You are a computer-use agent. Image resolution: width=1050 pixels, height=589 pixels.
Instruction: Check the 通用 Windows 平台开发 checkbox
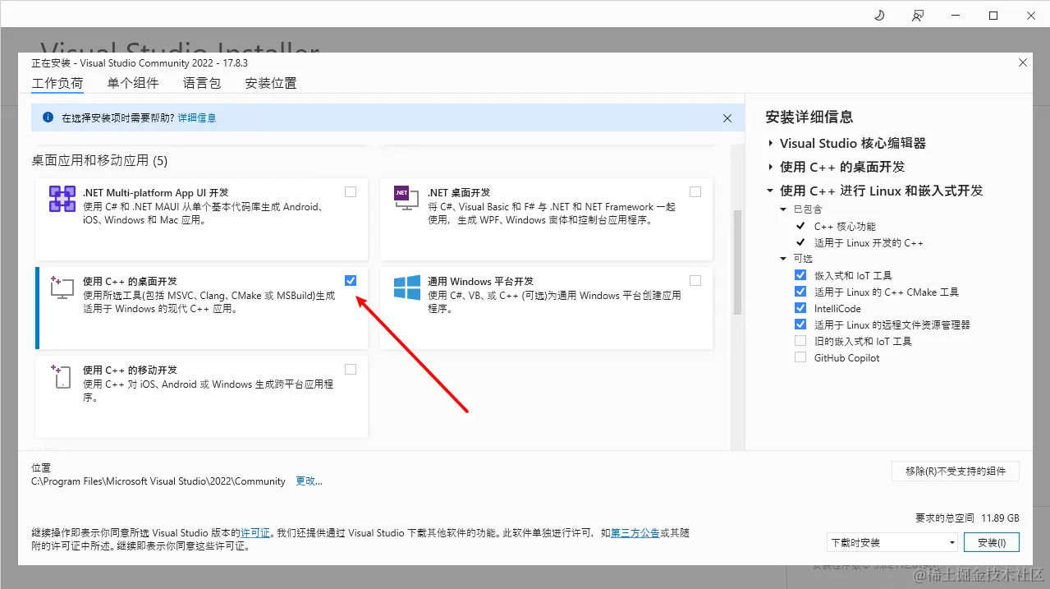click(x=695, y=281)
